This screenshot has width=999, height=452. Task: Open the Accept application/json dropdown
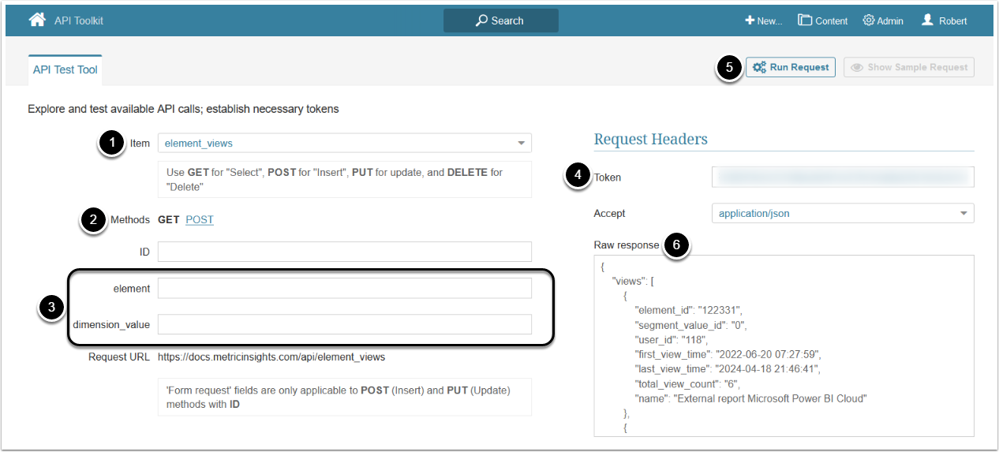tap(963, 213)
